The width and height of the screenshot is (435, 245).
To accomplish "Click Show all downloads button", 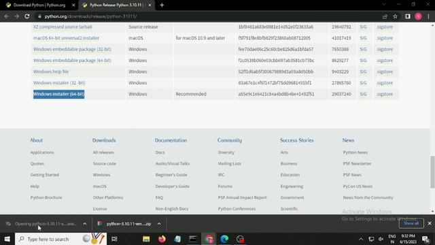I will (x=411, y=223).
